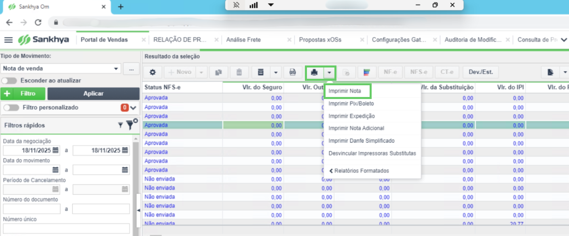
Task: Click Status NFS-e column header
Action: point(182,87)
